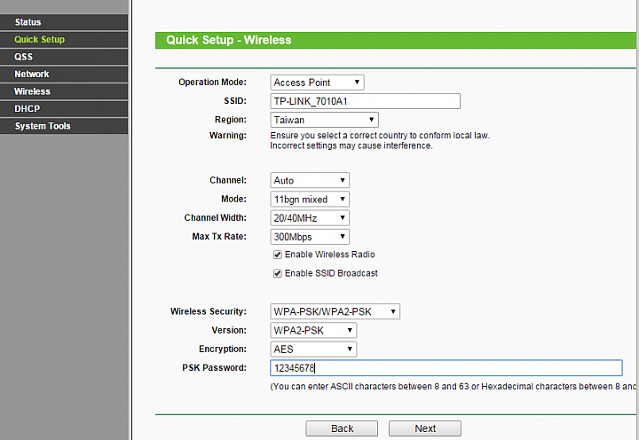
Task: Expand the Operation Mode dropdown
Action: click(317, 82)
